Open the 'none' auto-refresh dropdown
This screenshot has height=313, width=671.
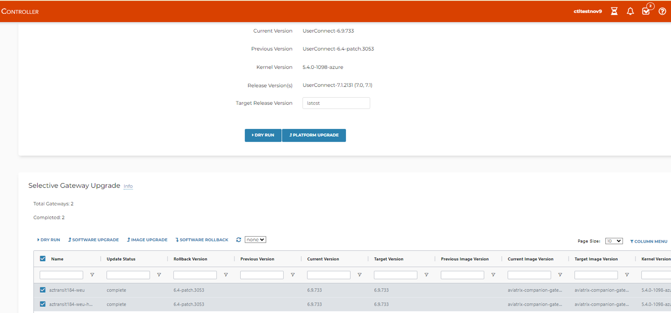[x=255, y=239]
